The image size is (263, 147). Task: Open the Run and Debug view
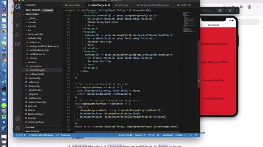pos(18,34)
